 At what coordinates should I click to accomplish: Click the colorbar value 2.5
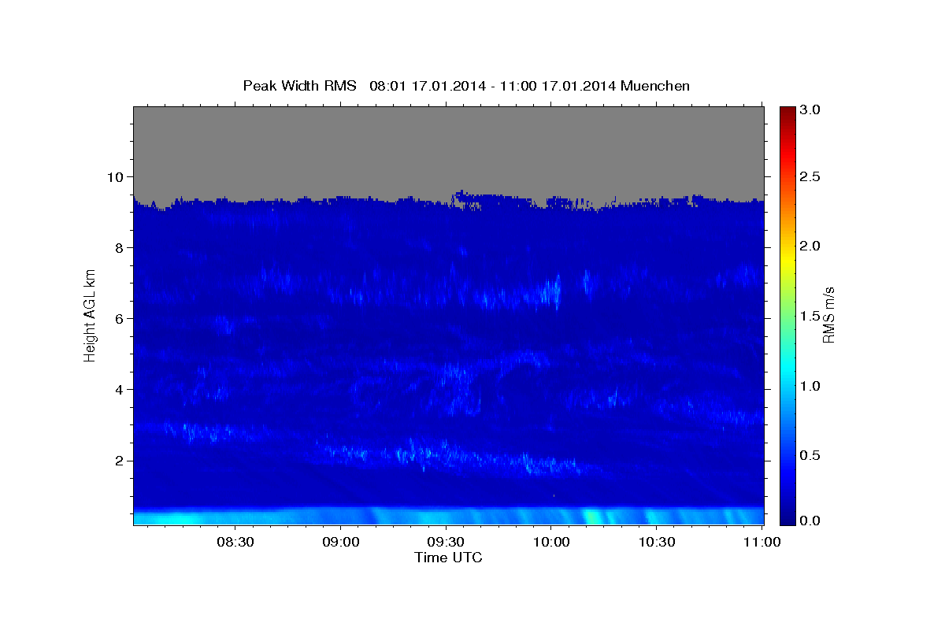coord(811,177)
